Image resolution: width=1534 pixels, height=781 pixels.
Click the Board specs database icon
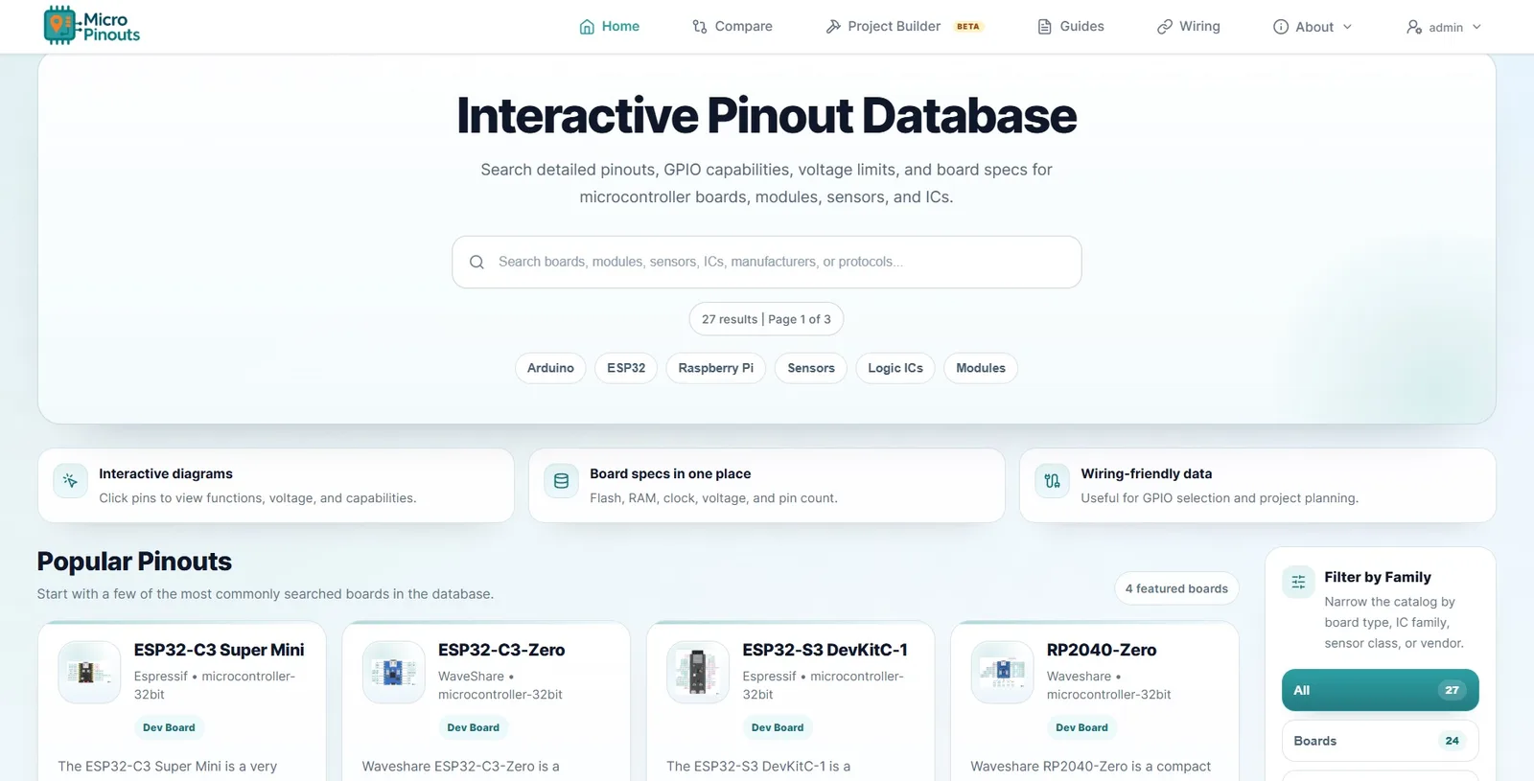[561, 481]
